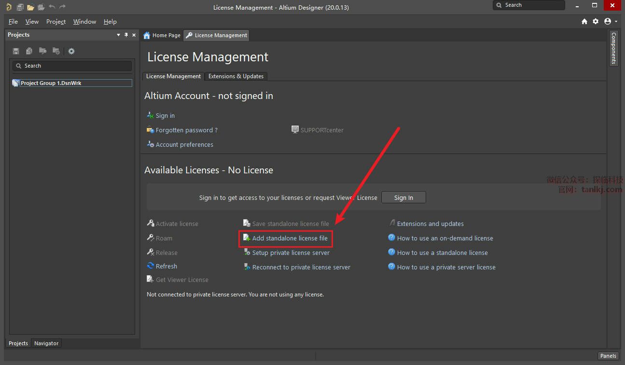
Task: Click the stacked-documents icon in the Projects panel toolbar
Action: point(29,51)
